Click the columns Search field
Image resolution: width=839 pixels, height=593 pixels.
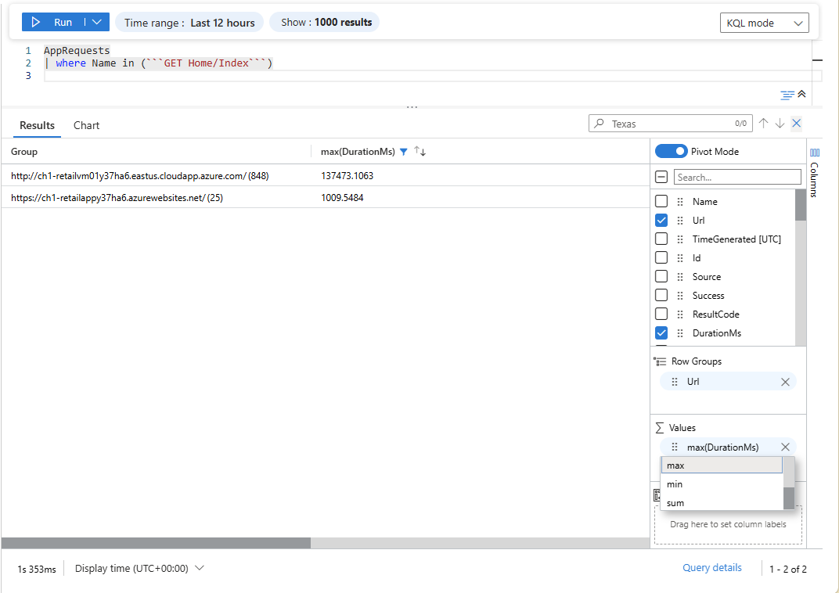click(737, 177)
